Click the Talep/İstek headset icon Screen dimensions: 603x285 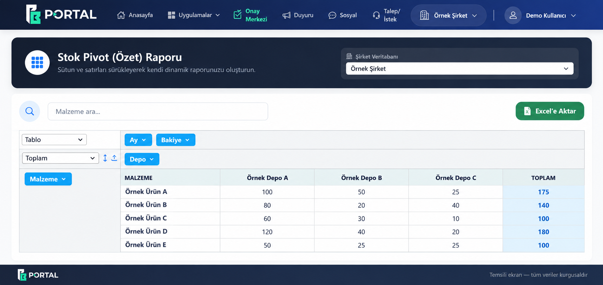click(376, 15)
